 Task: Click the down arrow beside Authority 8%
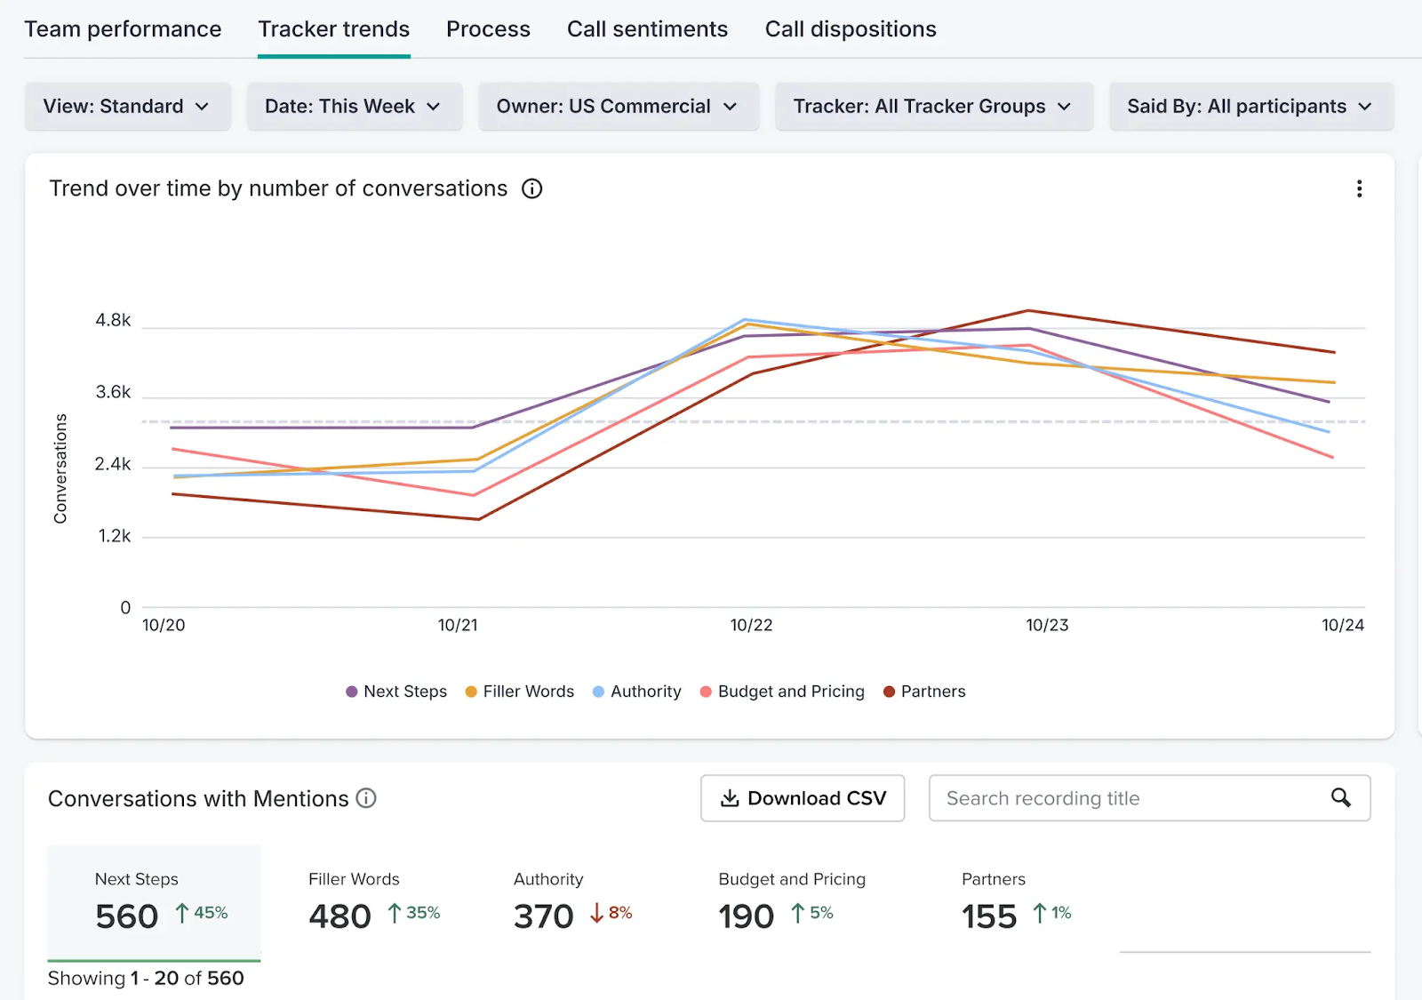(x=596, y=913)
